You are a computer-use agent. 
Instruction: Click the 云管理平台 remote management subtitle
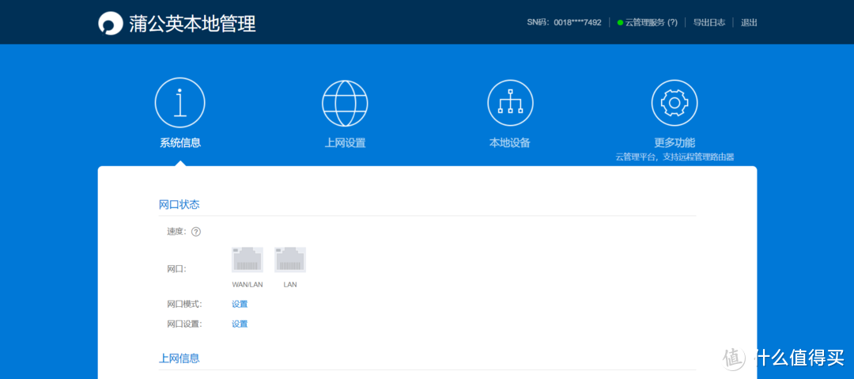coord(675,157)
